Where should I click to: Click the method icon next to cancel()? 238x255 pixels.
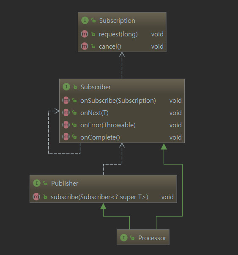click(85, 47)
